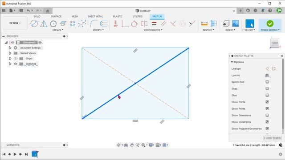Click the Project geometry tool icon

coord(63,24)
